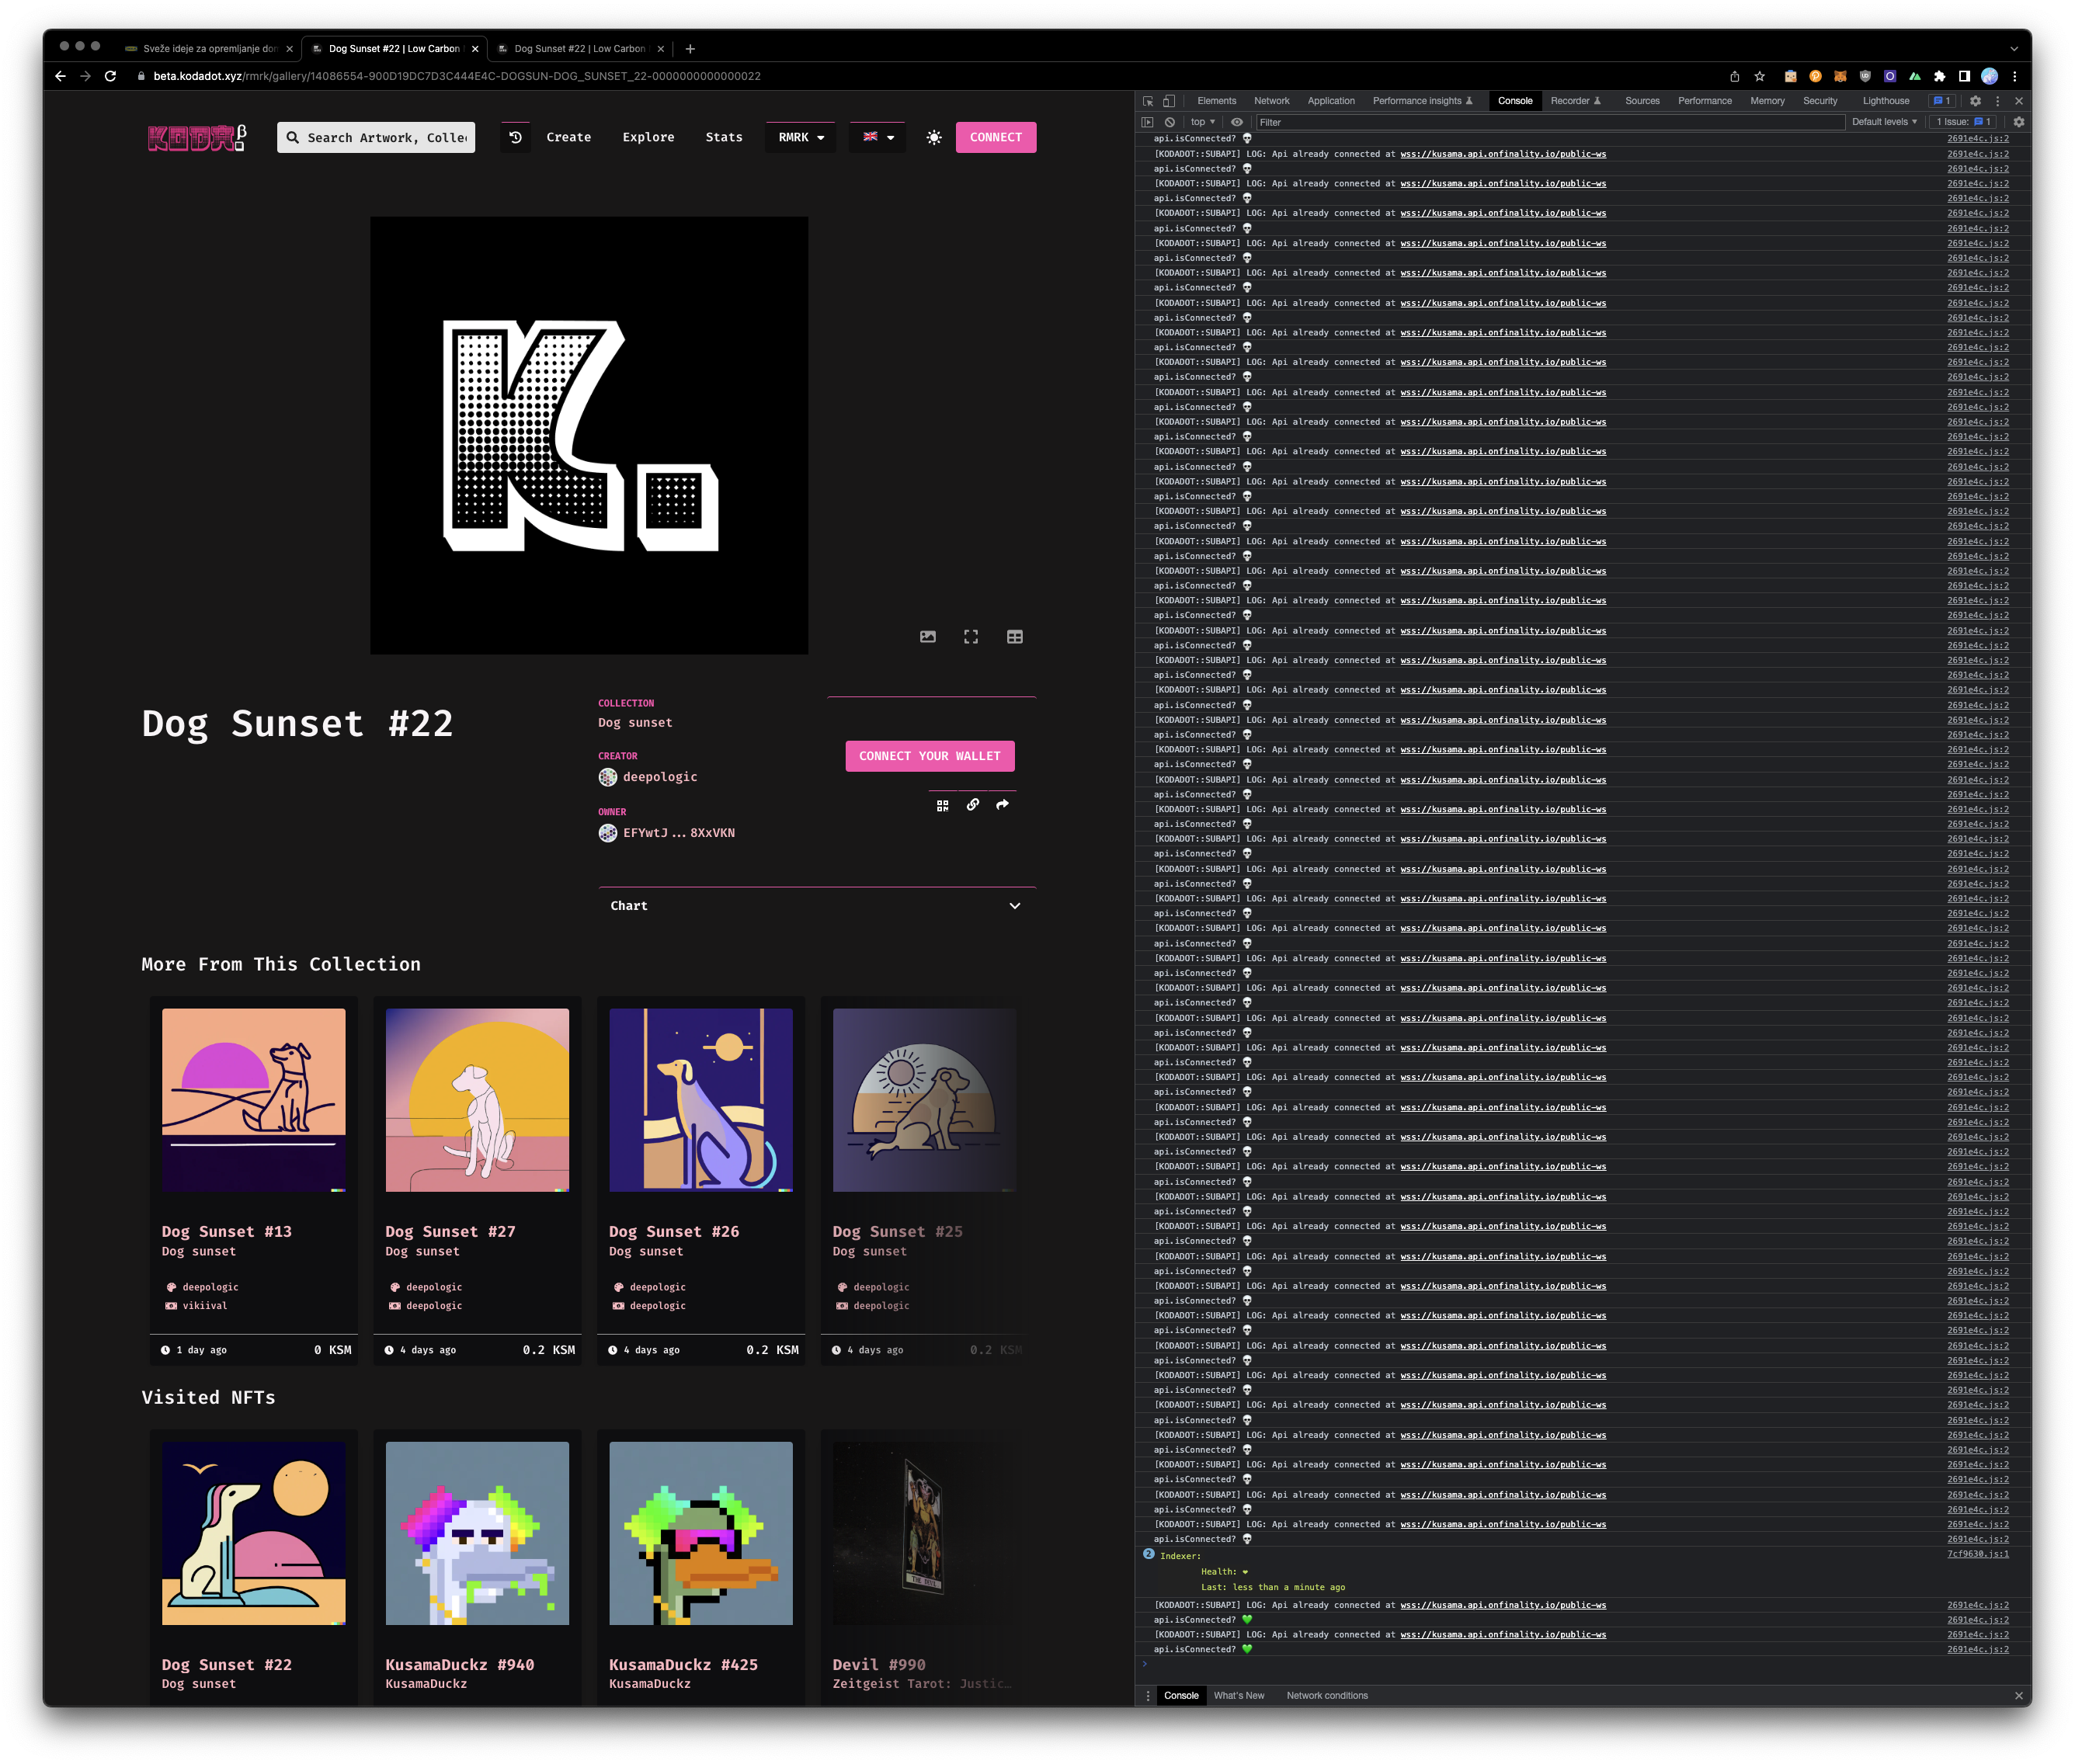
Task: Toggle light theme with the sun icon
Action: point(933,137)
